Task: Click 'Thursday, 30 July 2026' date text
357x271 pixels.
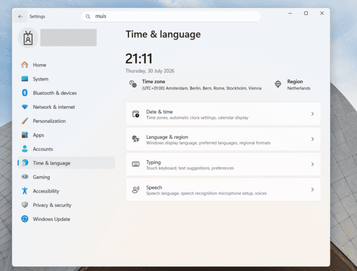Action: 150,71
